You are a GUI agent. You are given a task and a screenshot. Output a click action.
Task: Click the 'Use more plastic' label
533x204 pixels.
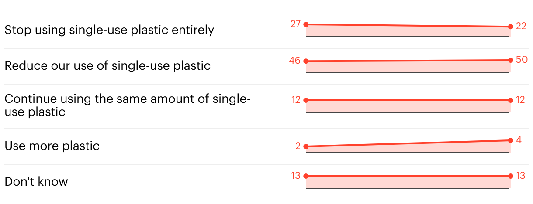(52, 146)
